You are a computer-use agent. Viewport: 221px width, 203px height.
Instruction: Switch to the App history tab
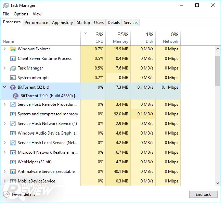62,23
